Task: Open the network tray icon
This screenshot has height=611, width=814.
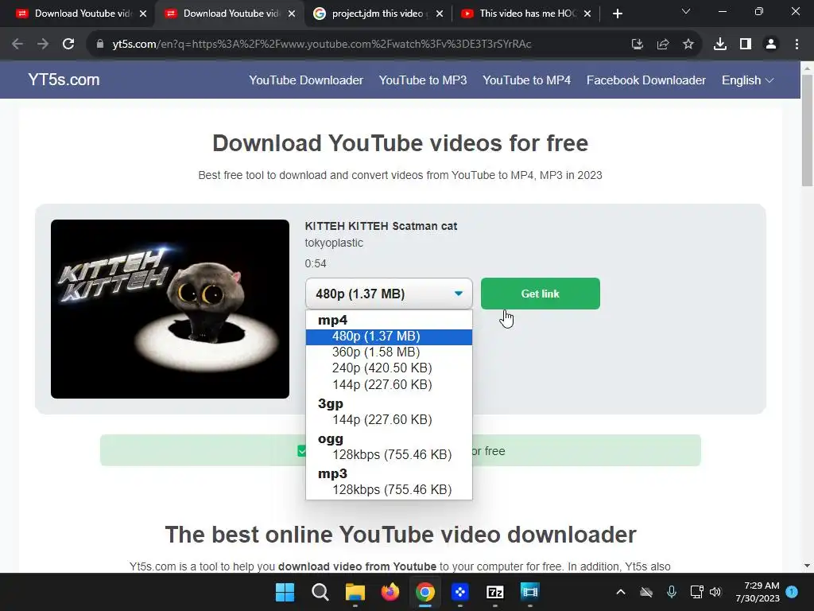Action: [x=696, y=592]
